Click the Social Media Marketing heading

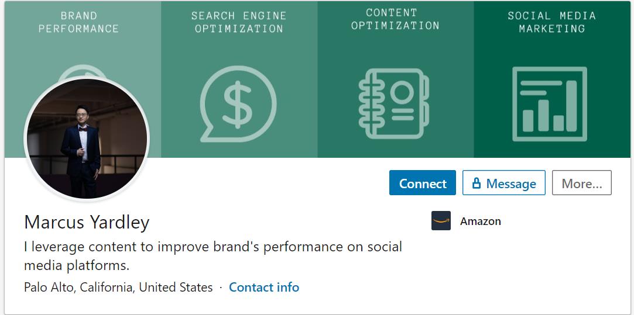tap(551, 22)
